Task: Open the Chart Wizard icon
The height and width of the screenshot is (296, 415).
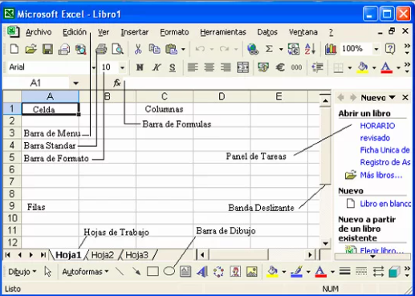Action: click(331, 49)
